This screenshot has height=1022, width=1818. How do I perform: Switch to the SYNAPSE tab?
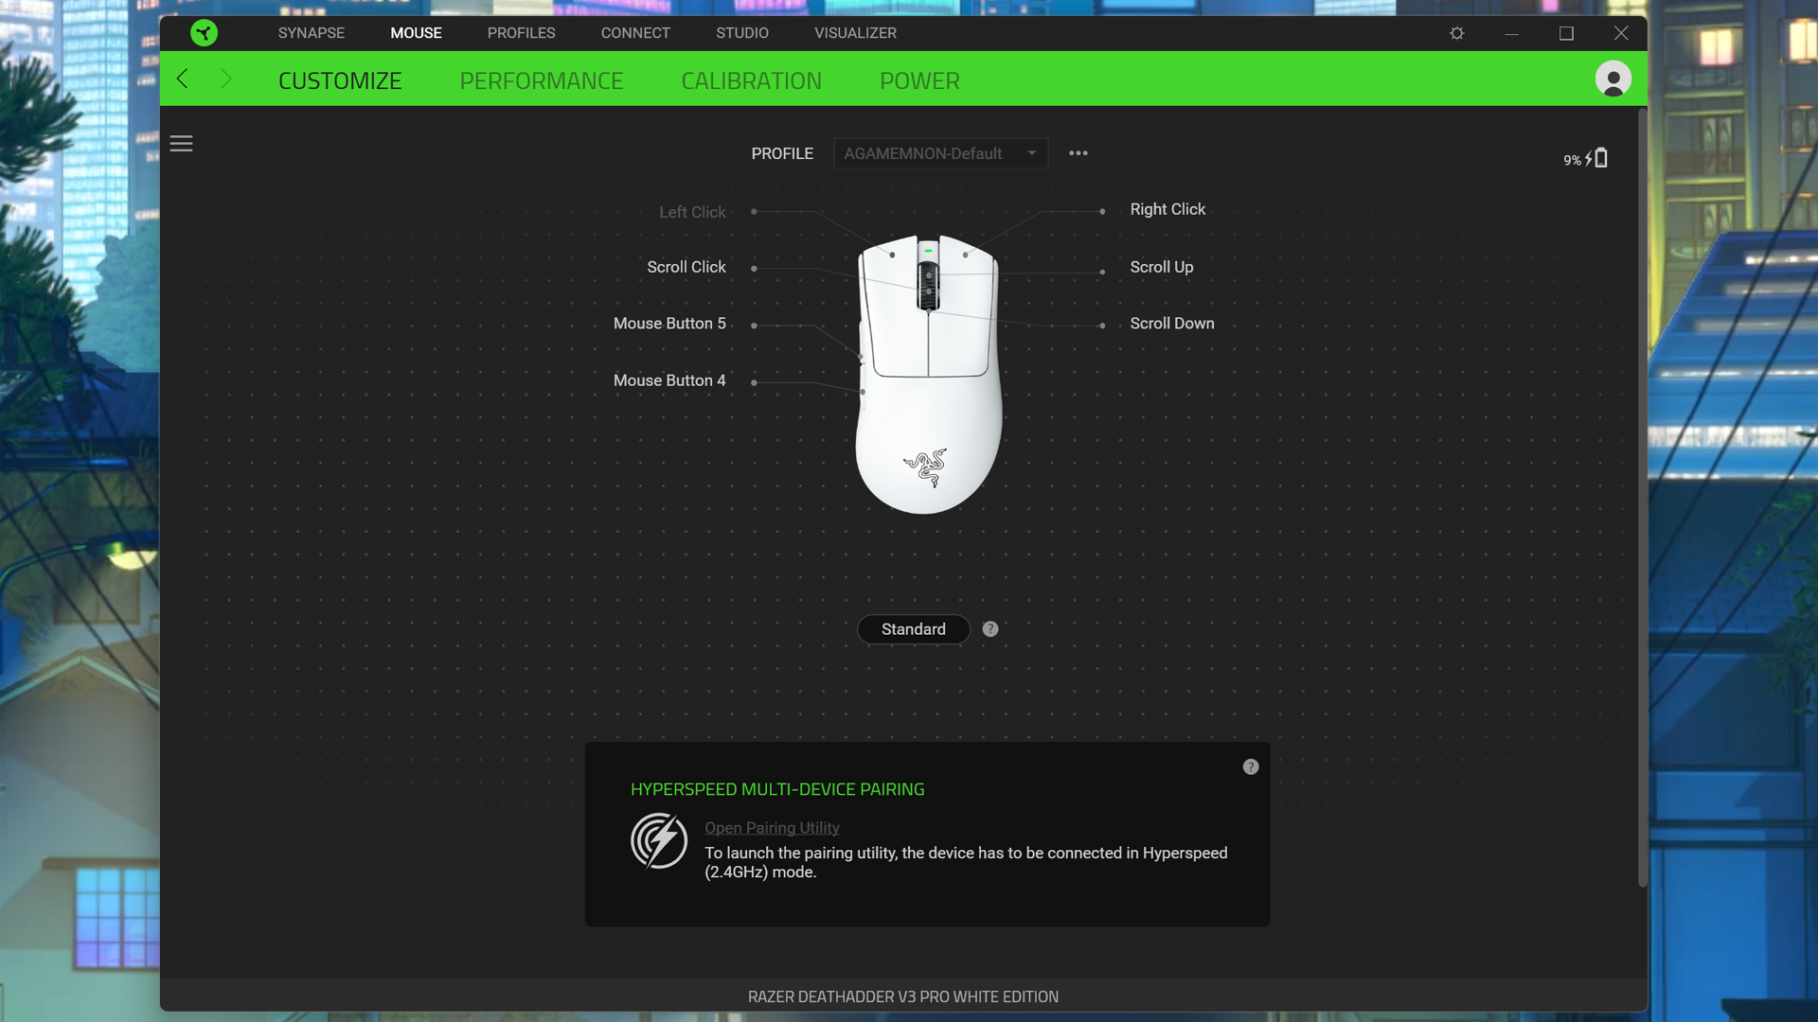click(311, 33)
